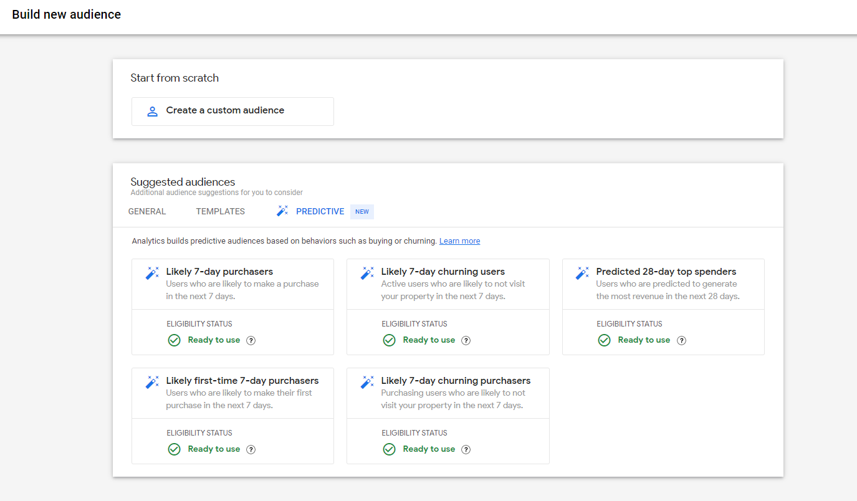
Task: Open the Templates tab
Action: point(220,211)
